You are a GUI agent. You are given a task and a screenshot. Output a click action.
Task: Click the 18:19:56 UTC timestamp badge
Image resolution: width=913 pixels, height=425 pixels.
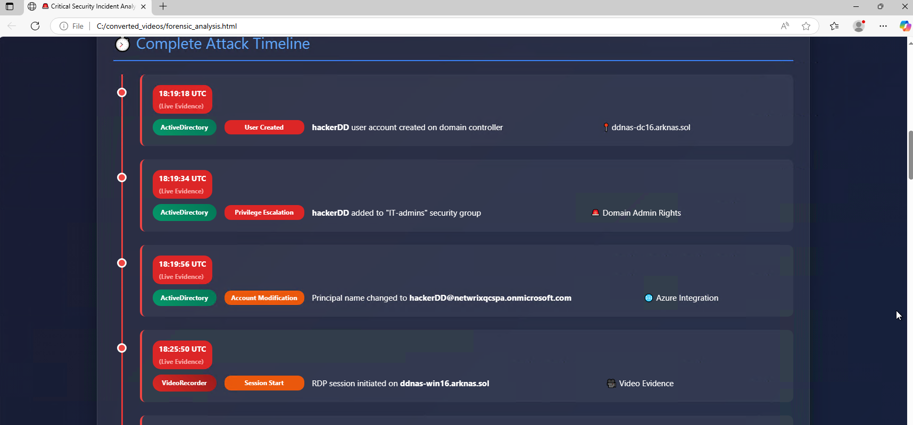(182, 270)
